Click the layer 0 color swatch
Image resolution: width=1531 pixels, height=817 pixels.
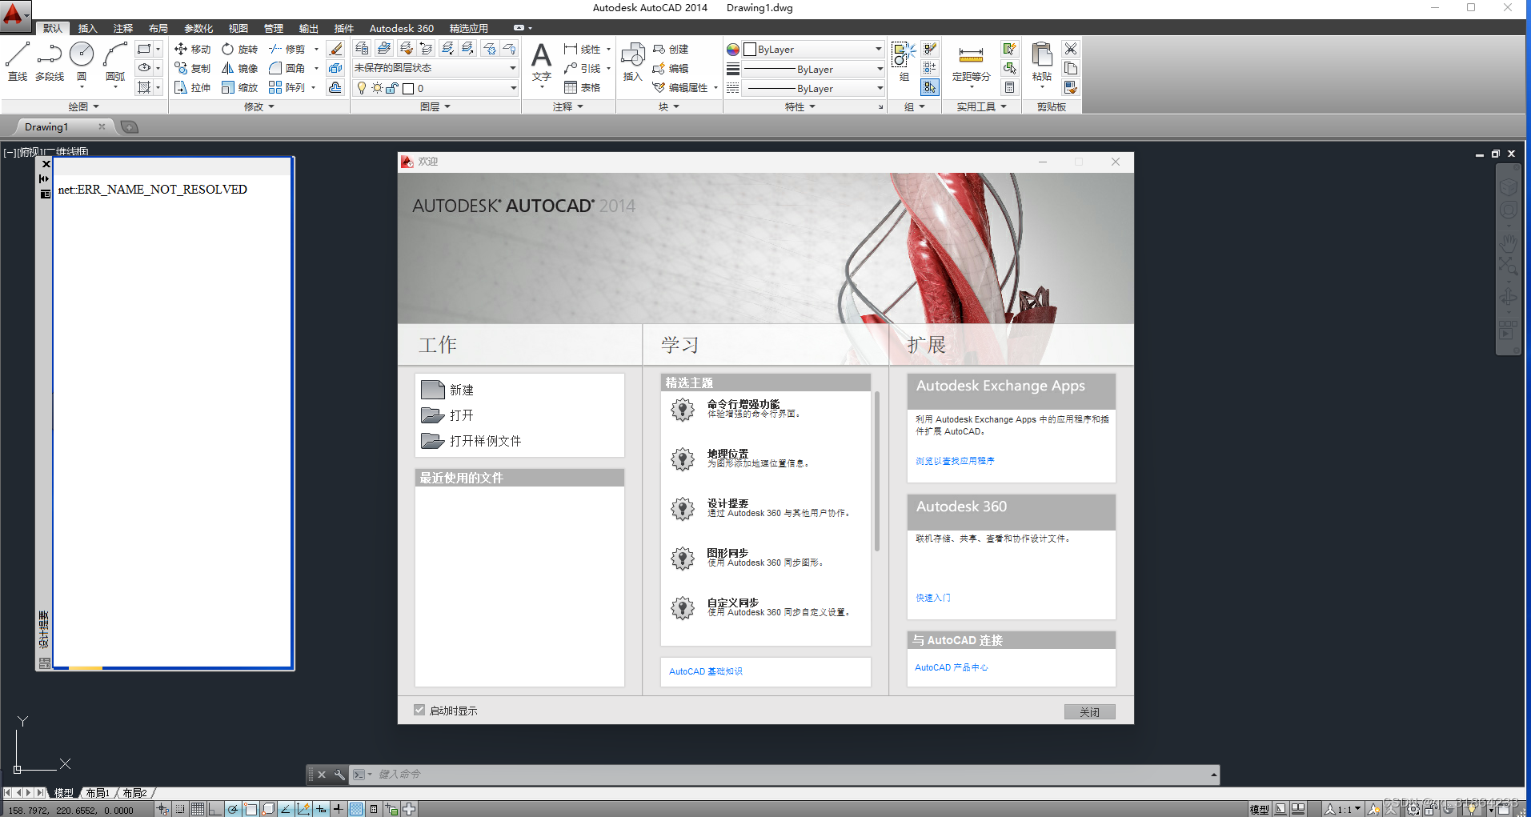408,88
